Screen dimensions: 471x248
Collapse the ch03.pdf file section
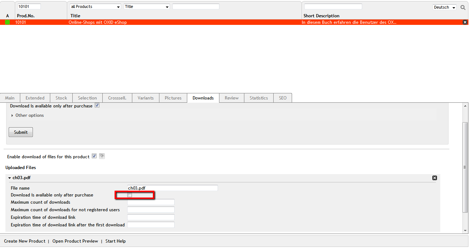click(x=10, y=178)
